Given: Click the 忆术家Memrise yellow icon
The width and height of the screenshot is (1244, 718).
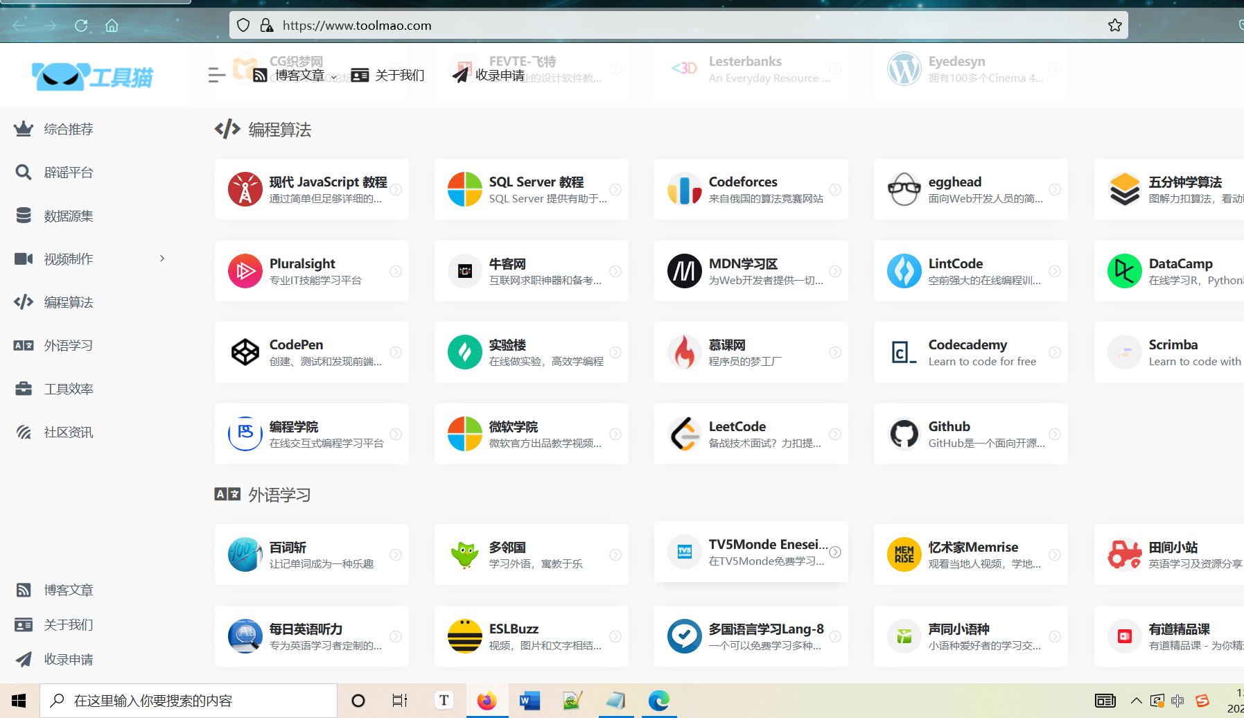Looking at the screenshot, I should click(x=904, y=554).
